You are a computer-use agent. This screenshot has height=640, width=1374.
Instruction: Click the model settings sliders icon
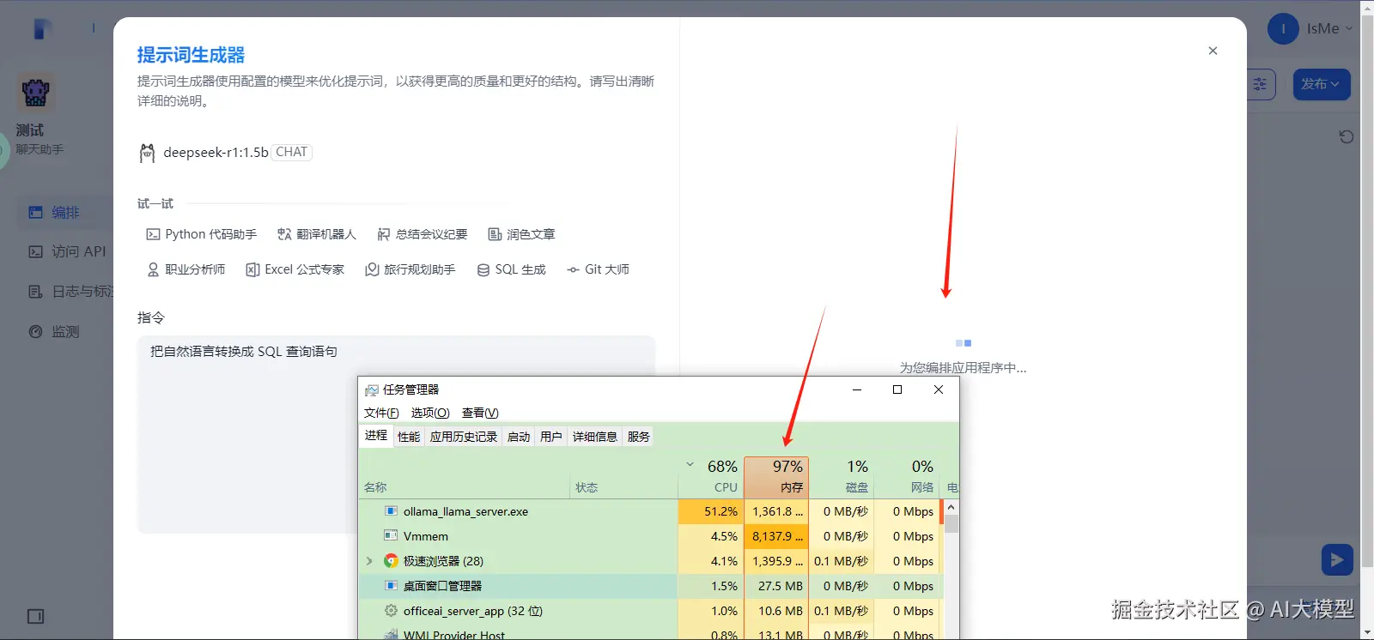pos(1260,84)
